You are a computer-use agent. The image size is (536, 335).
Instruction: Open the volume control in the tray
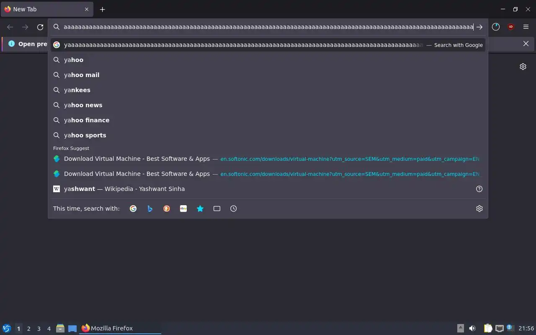coord(472,328)
